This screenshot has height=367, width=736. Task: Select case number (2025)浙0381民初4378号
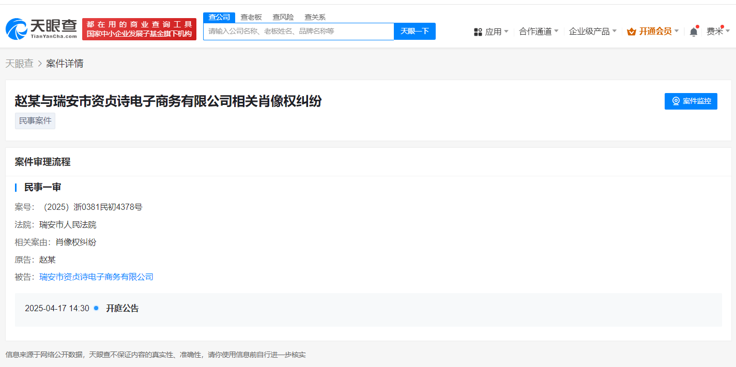93,207
